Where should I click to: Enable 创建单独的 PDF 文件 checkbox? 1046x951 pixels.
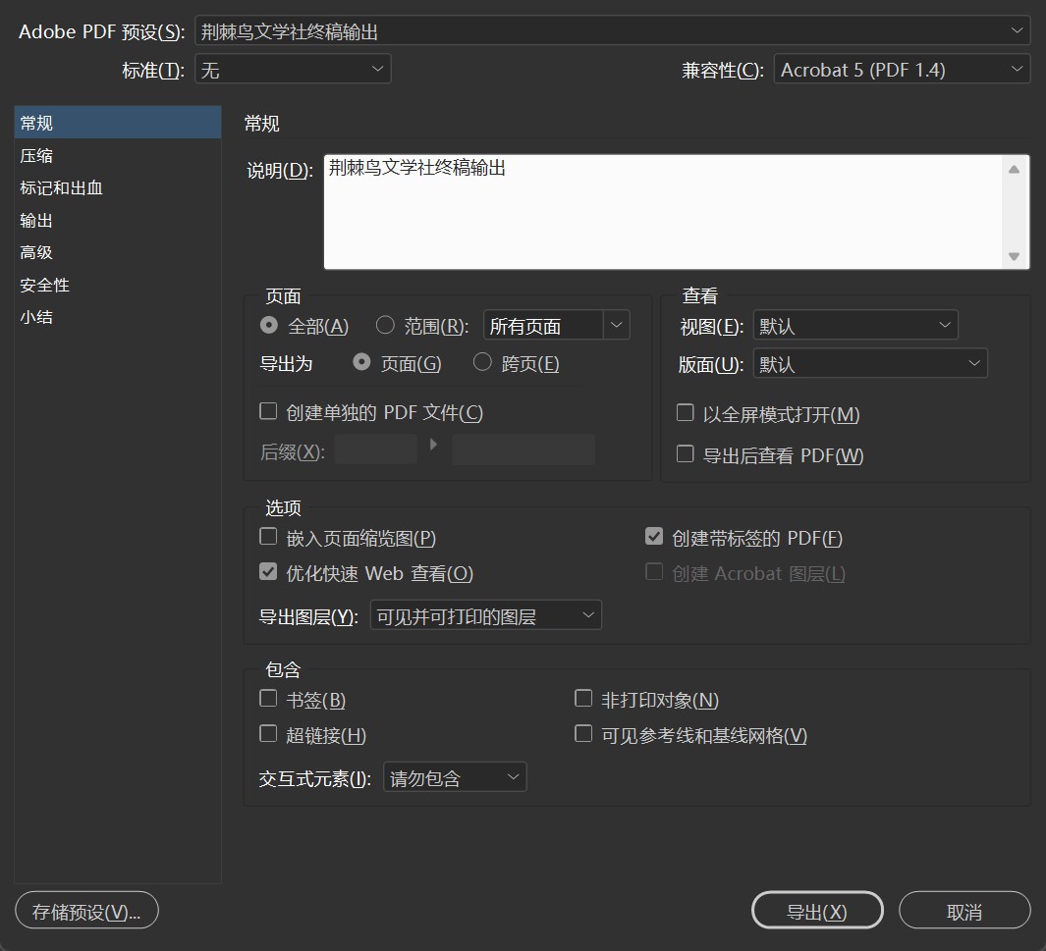pos(268,412)
